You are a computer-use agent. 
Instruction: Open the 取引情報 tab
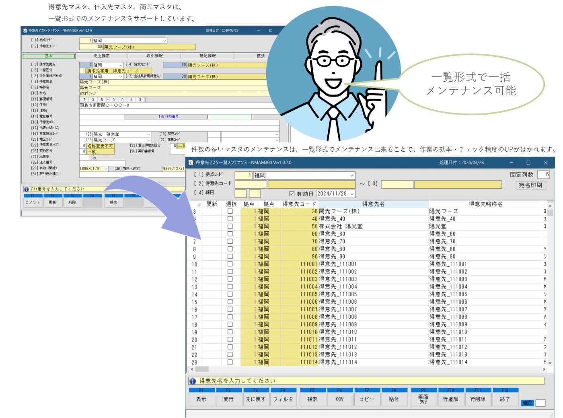point(154,56)
